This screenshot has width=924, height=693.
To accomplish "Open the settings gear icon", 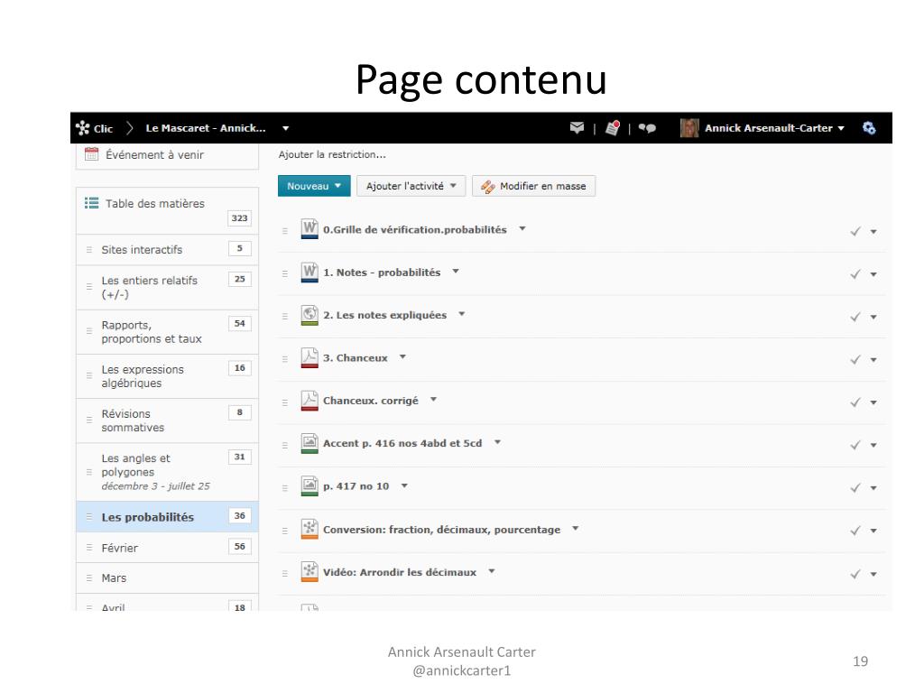I will 869,128.
